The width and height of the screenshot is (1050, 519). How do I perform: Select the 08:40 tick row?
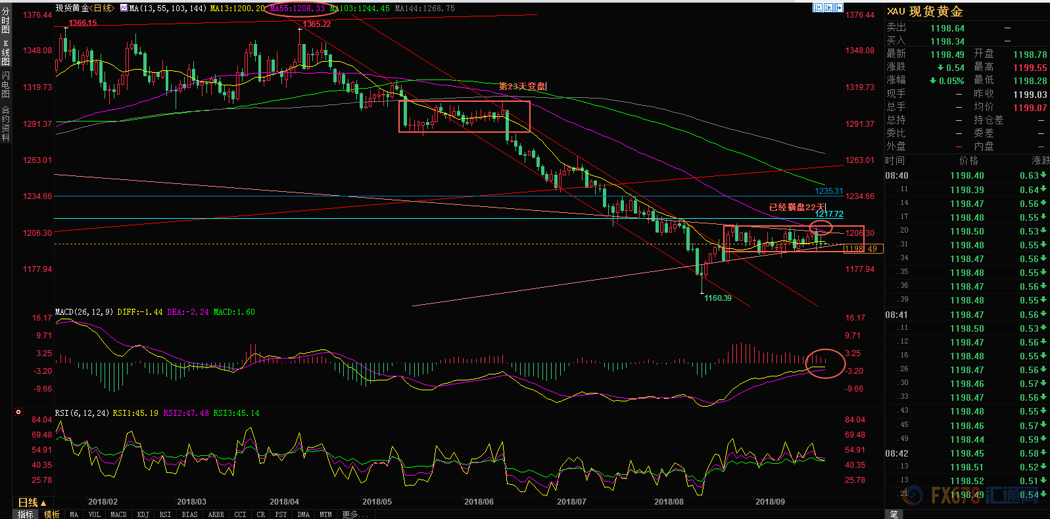[966, 175]
